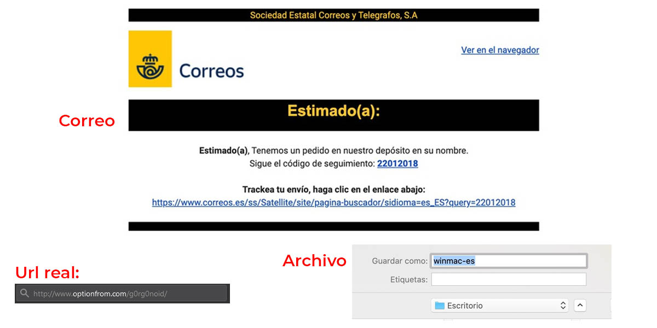This screenshot has height=328, width=657.
Task: Click the yellow Correos logo icon
Action: 149,58
